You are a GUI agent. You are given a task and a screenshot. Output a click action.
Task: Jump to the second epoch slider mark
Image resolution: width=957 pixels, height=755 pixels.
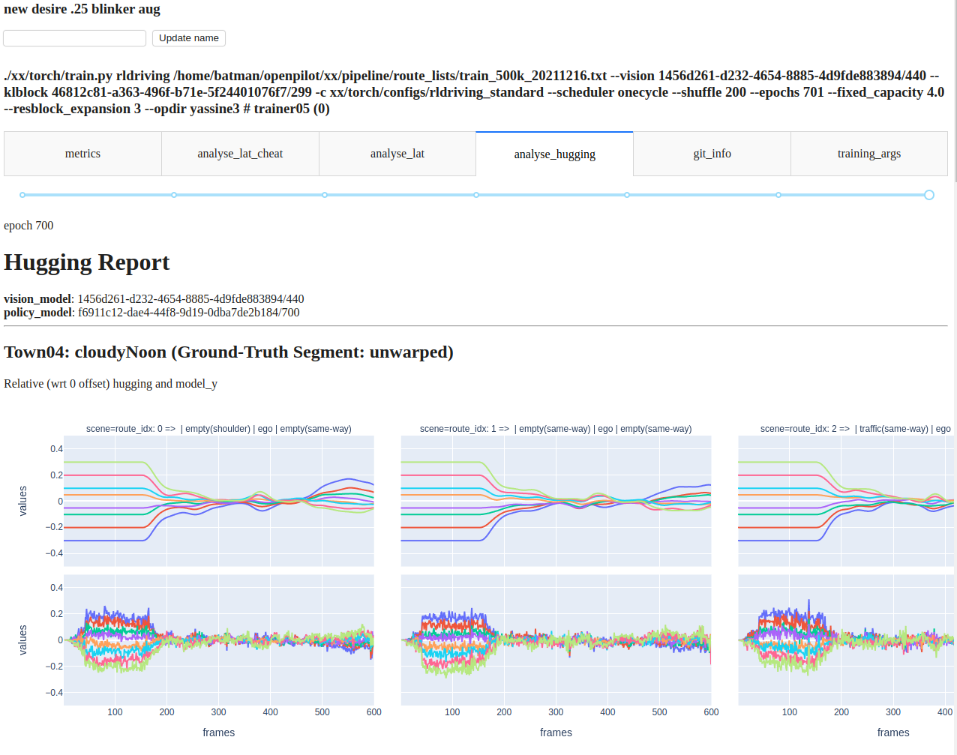click(x=174, y=195)
